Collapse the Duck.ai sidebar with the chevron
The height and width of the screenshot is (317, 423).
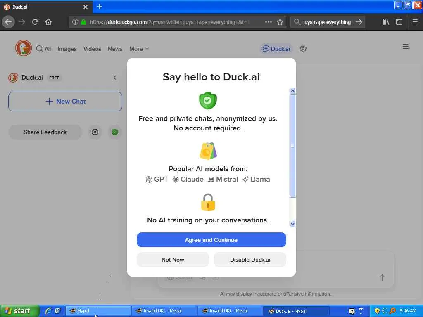pyautogui.click(x=115, y=78)
